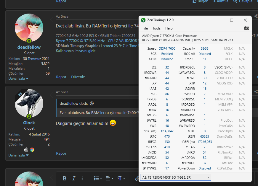Open the list formatting dropdown

[98, 178]
